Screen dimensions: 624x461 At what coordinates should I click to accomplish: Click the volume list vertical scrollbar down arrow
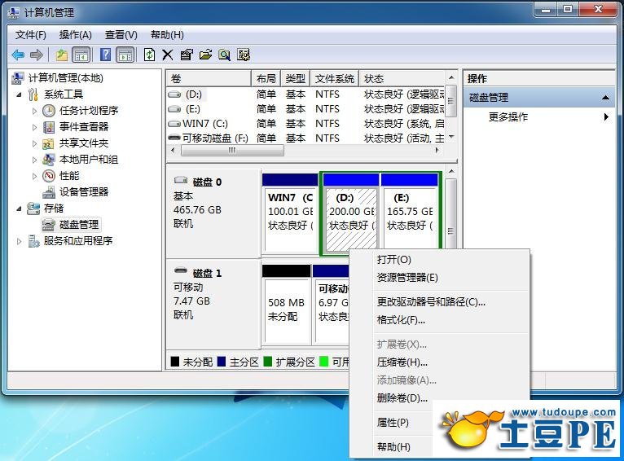pyautogui.click(x=450, y=137)
